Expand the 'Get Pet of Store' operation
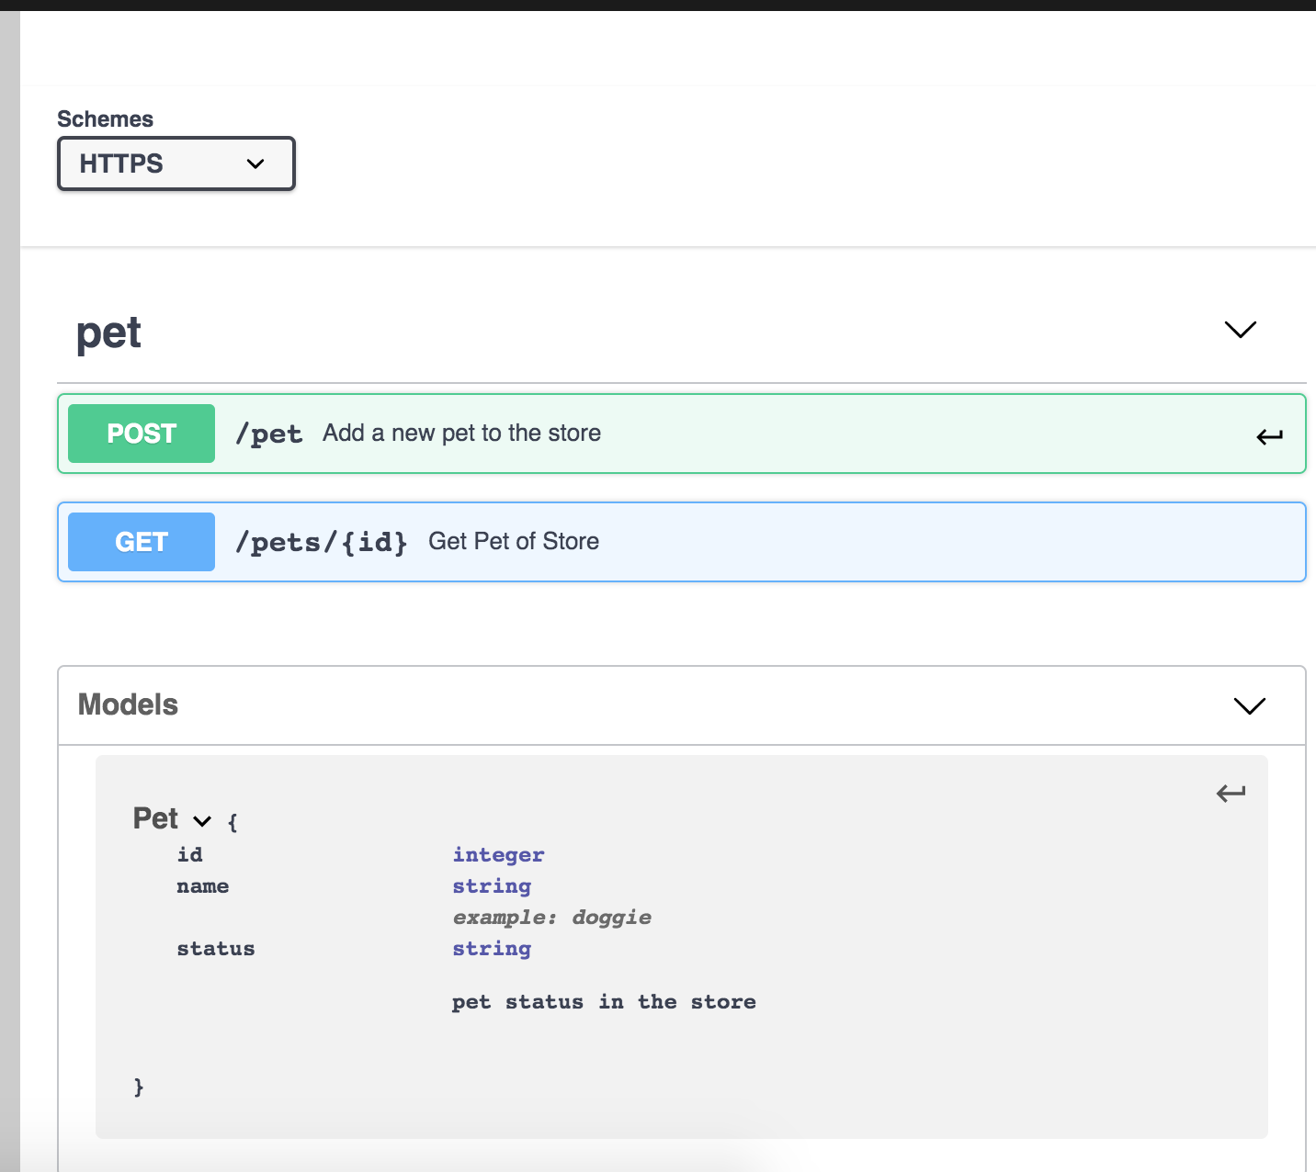The height and width of the screenshot is (1172, 1316). (514, 542)
